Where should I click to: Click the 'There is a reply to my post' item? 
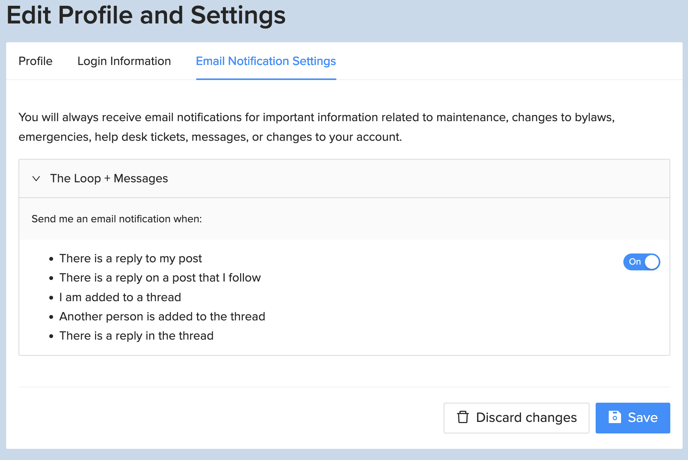click(x=130, y=258)
